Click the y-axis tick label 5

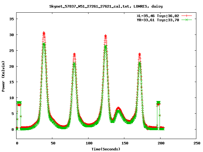coord(13,114)
